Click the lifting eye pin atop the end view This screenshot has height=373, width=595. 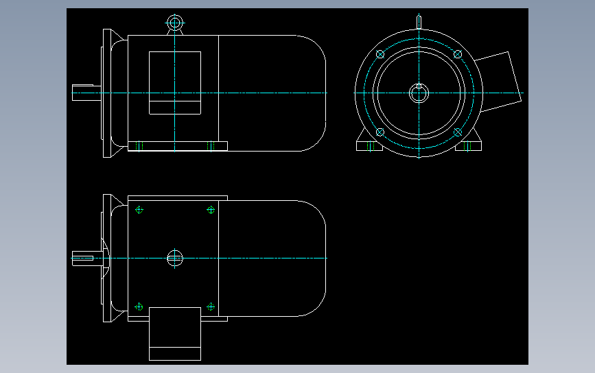(x=419, y=22)
